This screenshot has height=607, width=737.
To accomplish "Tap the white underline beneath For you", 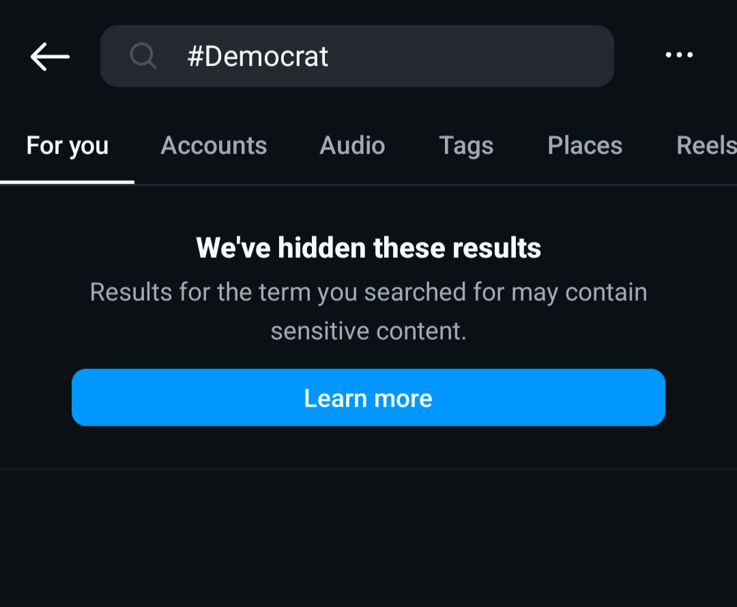I will pos(67,182).
